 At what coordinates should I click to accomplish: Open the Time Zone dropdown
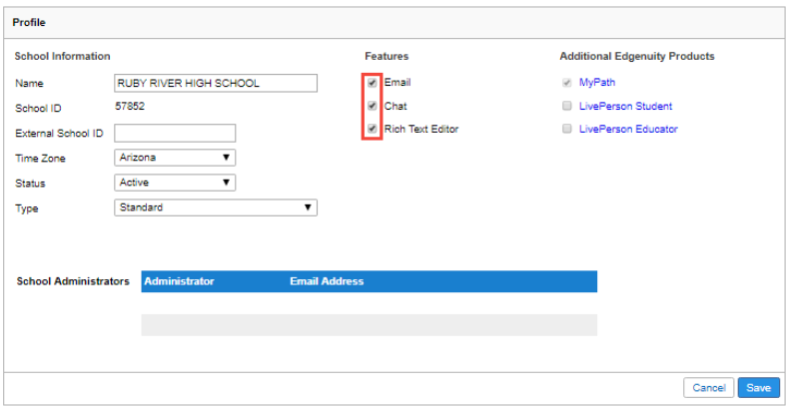pyautogui.click(x=175, y=158)
